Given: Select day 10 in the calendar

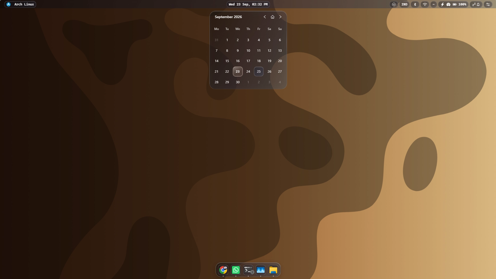Looking at the screenshot, I should pos(248,51).
